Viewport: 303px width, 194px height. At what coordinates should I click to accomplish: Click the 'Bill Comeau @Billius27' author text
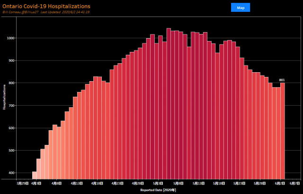point(20,12)
